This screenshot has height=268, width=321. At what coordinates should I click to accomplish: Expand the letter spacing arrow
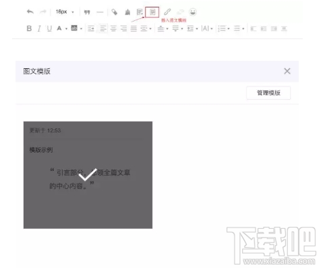(212, 29)
